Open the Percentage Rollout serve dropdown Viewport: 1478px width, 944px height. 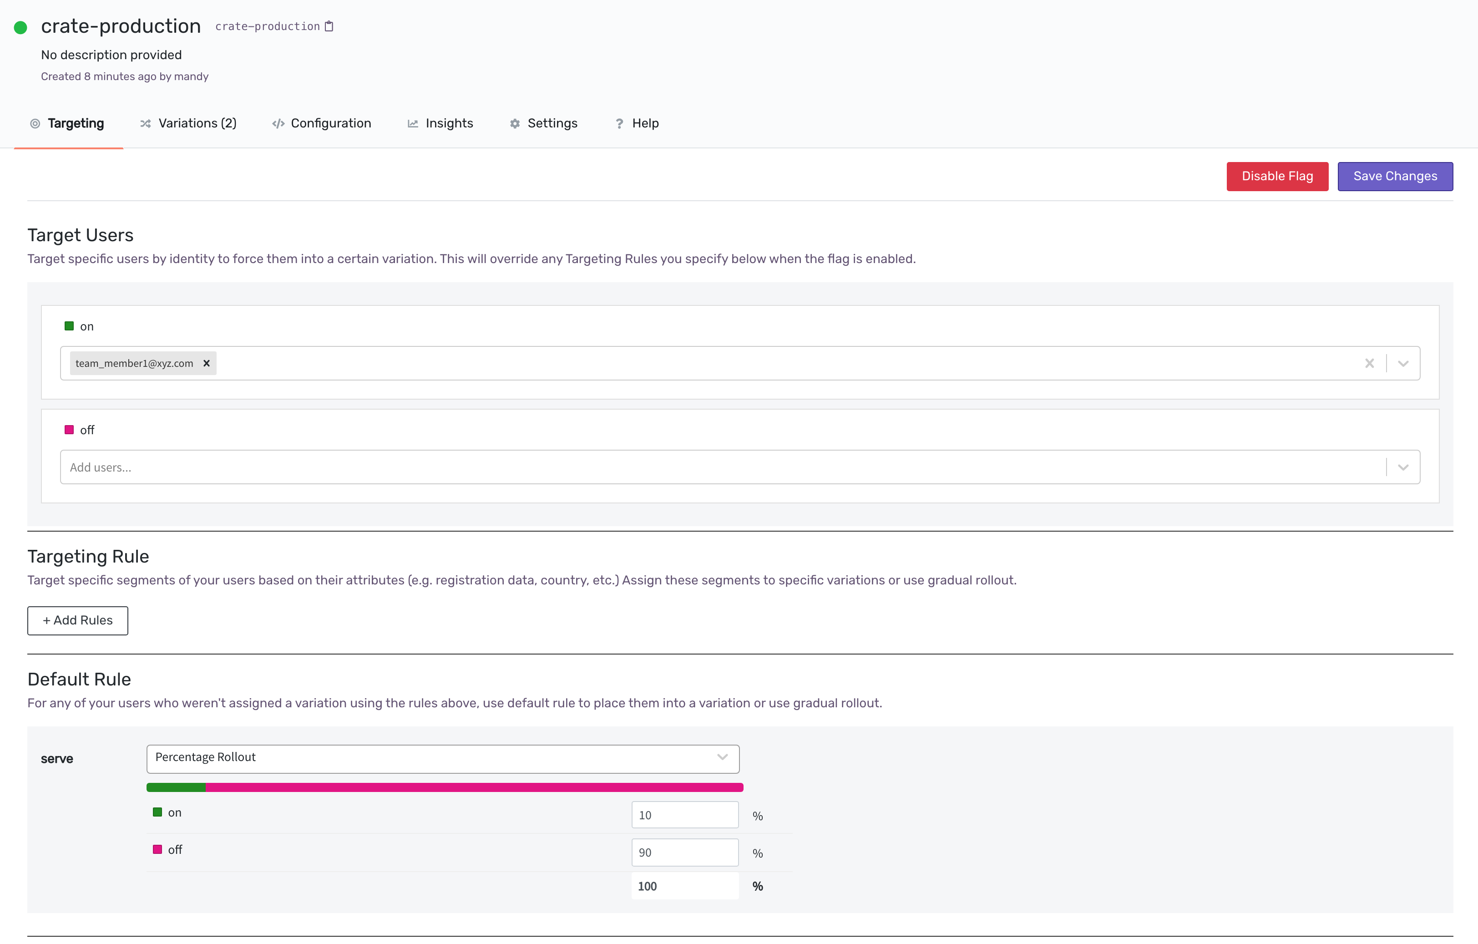[443, 759]
